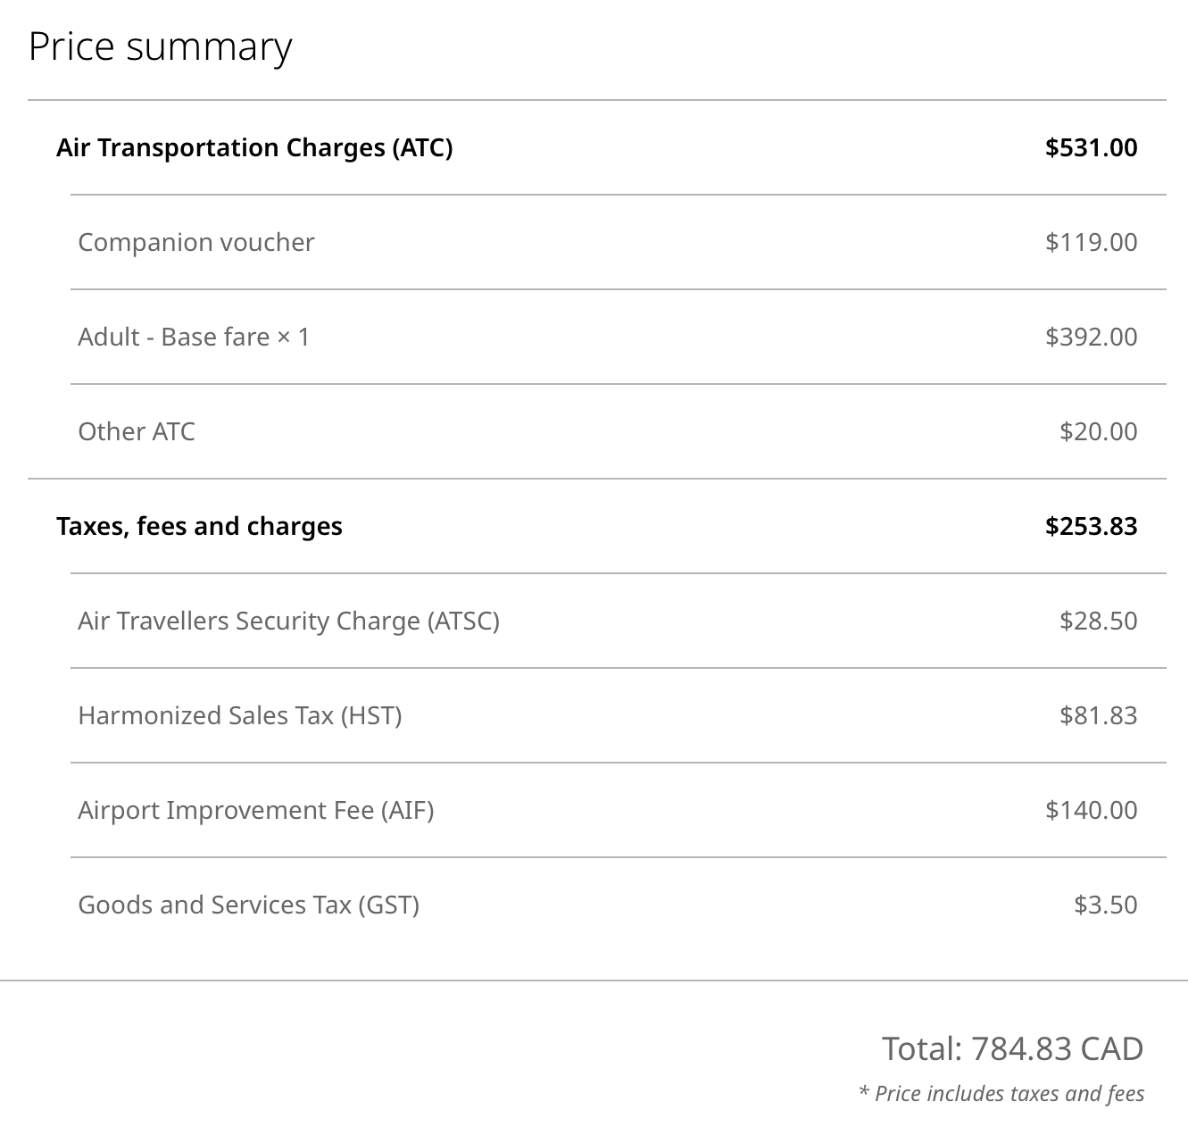Click the $20.00 Other ATC amount
This screenshot has width=1188, height=1135.
coord(1098,431)
